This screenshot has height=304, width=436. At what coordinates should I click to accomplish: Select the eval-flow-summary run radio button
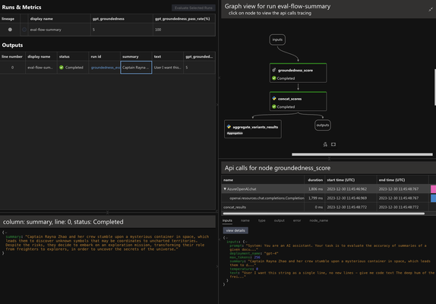coord(24,30)
